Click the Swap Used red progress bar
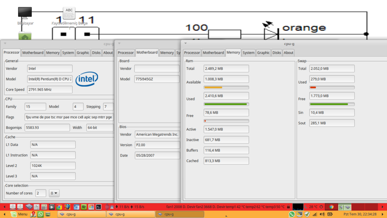387x218 pixels. pos(332,87)
